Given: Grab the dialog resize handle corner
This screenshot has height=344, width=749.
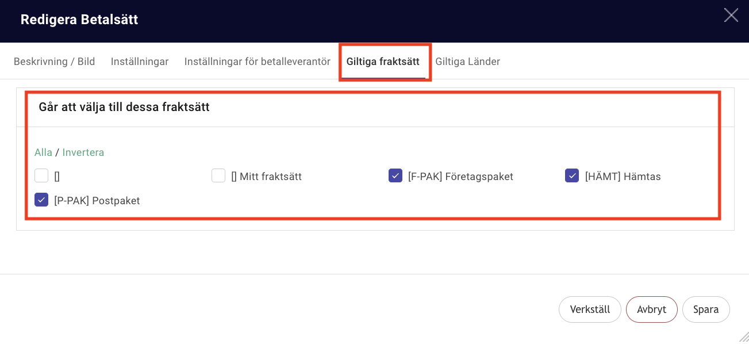Looking at the screenshot, I should point(743,338).
